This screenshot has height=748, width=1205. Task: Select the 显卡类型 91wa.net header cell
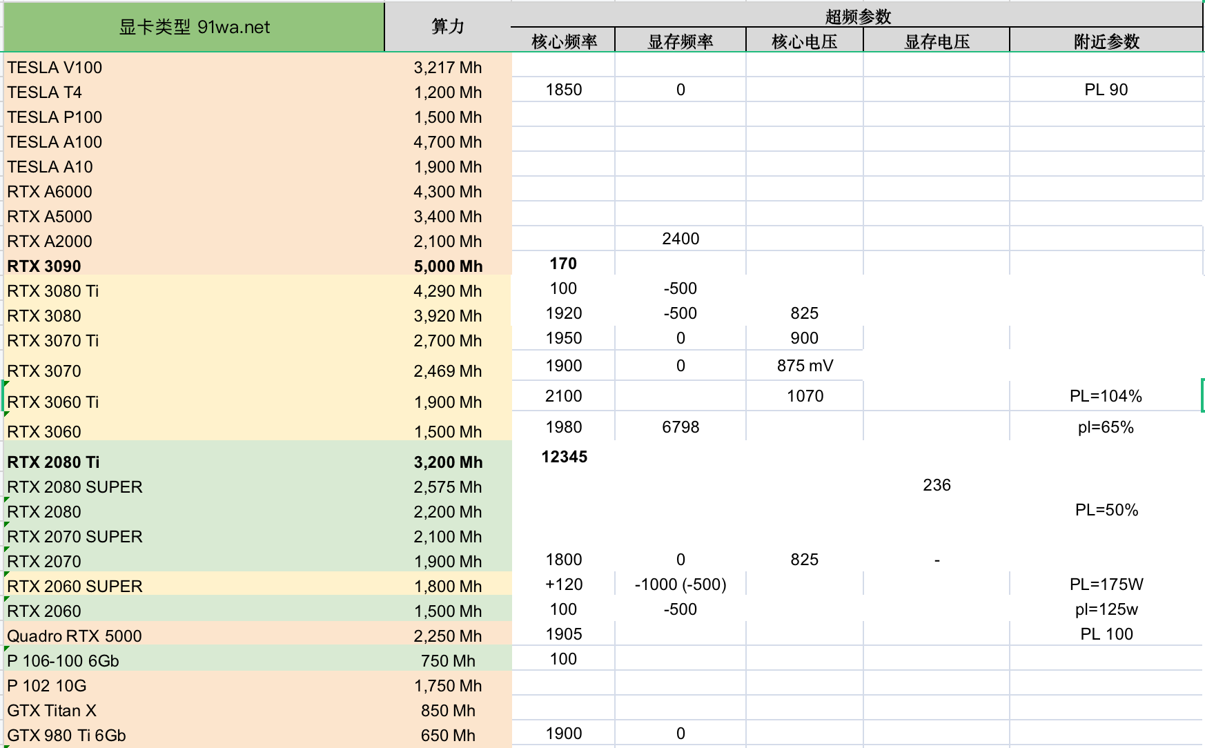(194, 27)
